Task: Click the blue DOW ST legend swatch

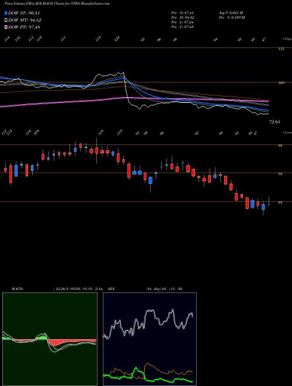Action: (6, 13)
